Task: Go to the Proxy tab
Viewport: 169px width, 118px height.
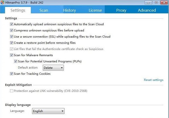Action: (x=121, y=10)
